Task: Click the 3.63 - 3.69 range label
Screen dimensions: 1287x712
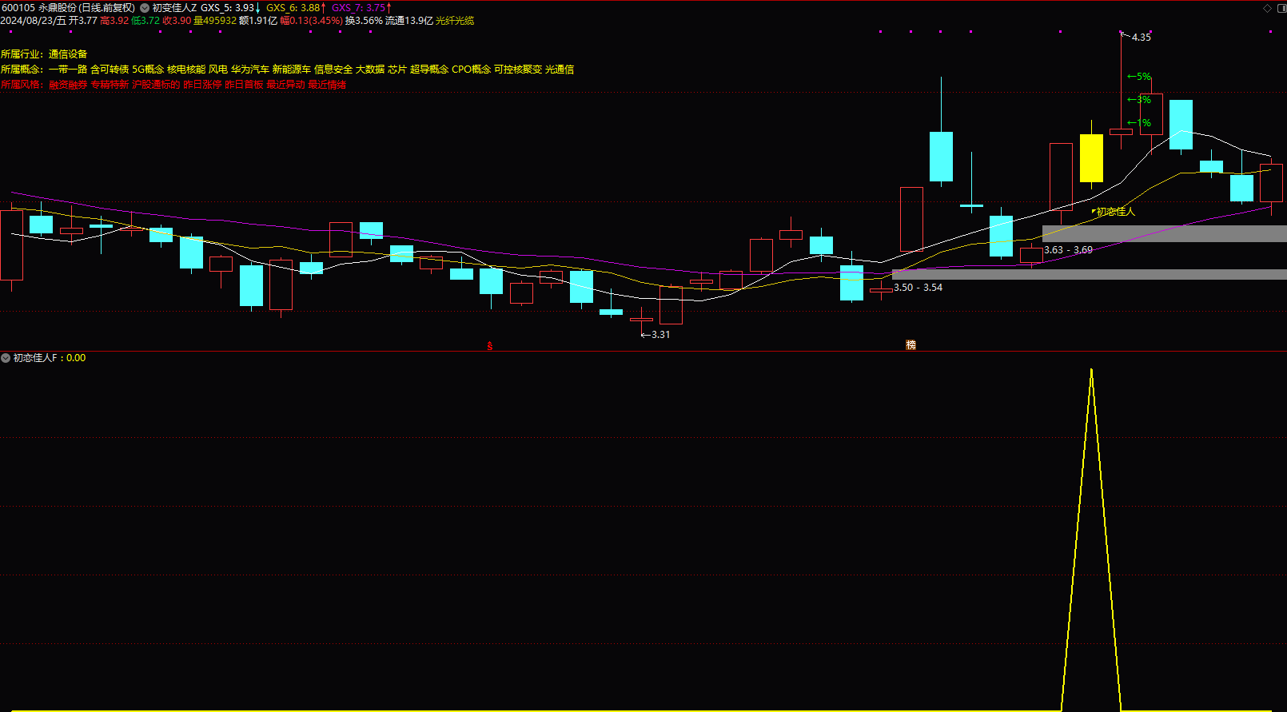Action: click(x=1068, y=250)
